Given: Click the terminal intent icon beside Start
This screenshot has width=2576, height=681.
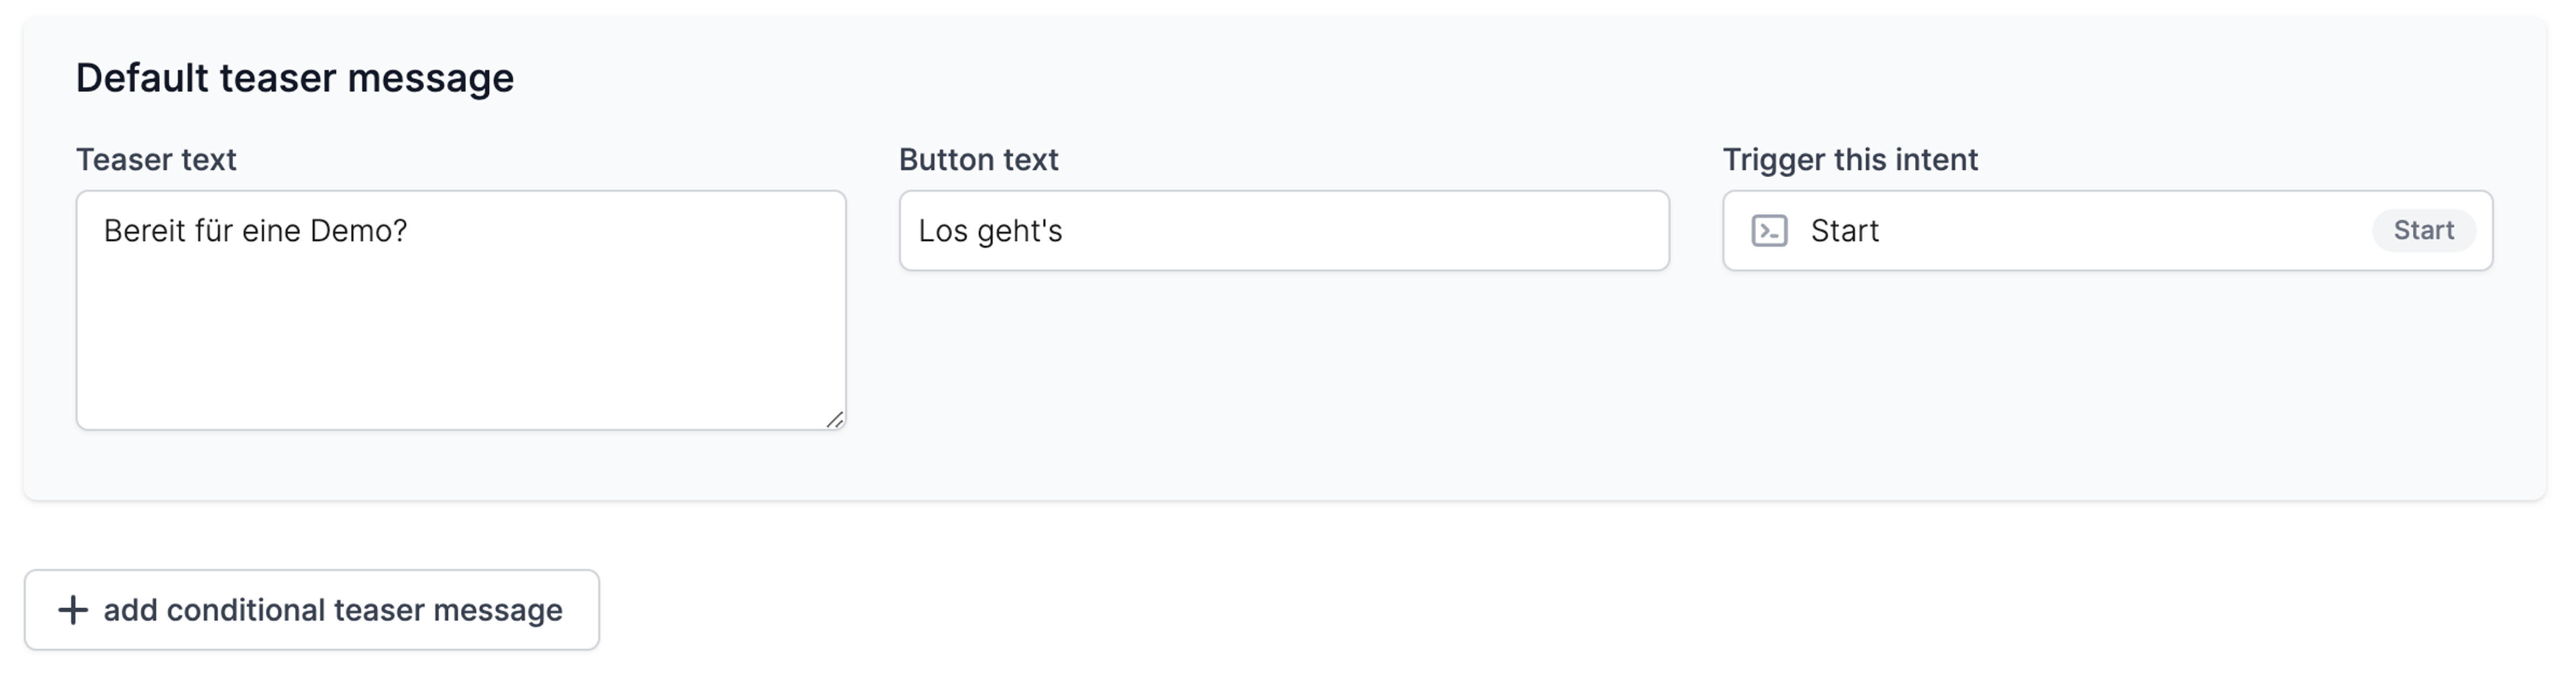Looking at the screenshot, I should point(1769,231).
